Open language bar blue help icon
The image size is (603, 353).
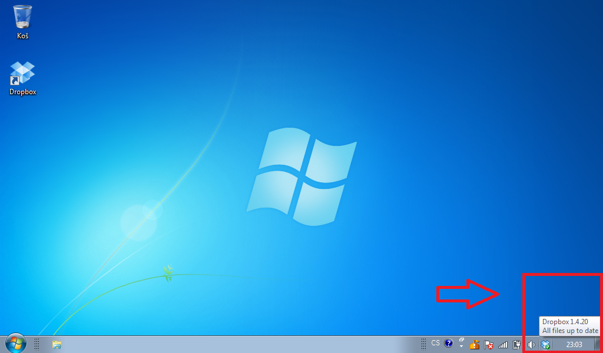tap(449, 343)
